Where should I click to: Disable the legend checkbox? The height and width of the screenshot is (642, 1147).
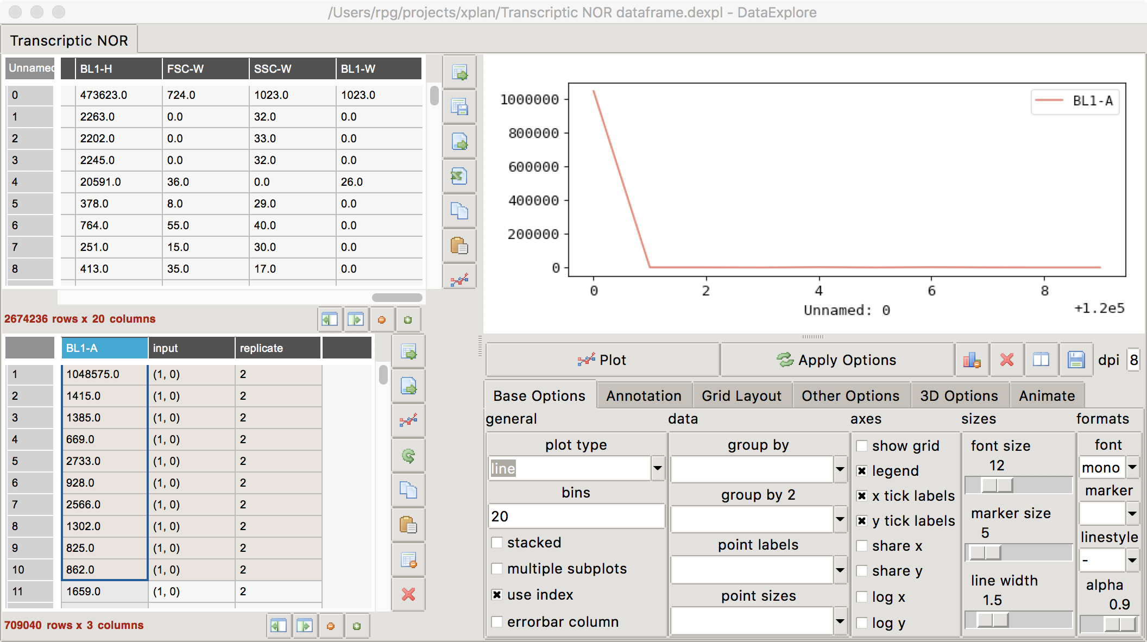click(862, 471)
